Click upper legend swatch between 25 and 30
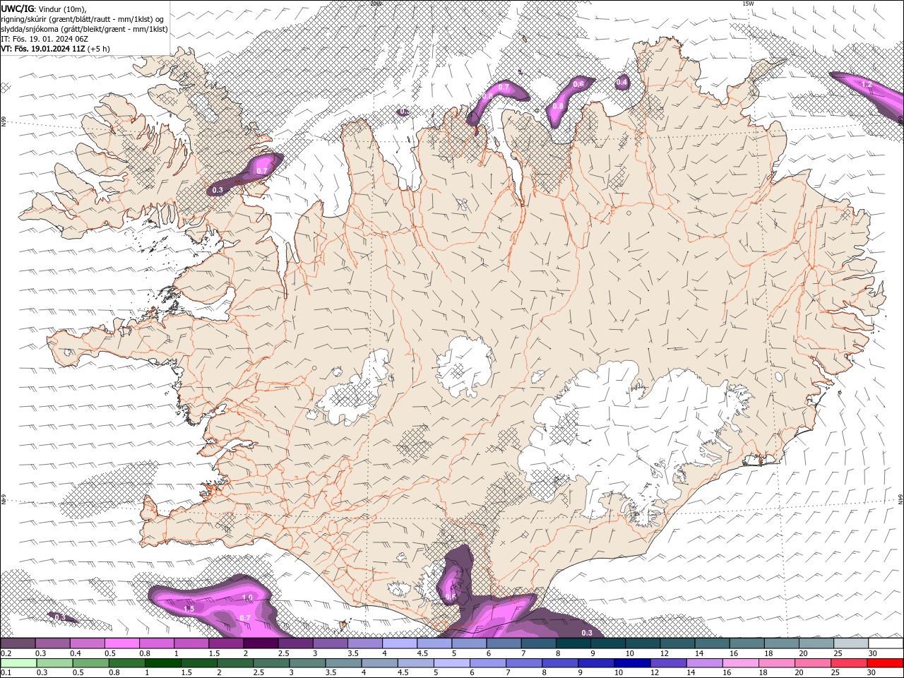Screen dimensions: 904x678 point(851,643)
